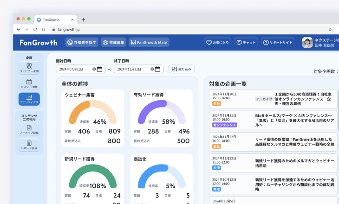339x204 pixels.
Task: Click the 108% 達成率 value
Action: click(x=98, y=186)
